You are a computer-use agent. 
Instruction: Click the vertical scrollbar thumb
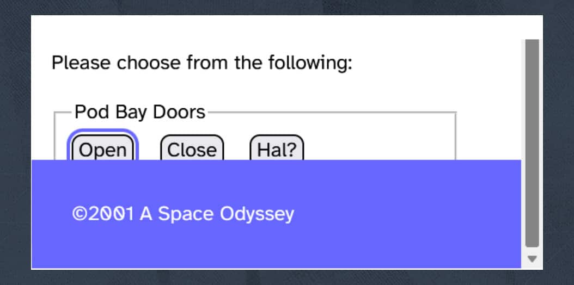(532, 141)
